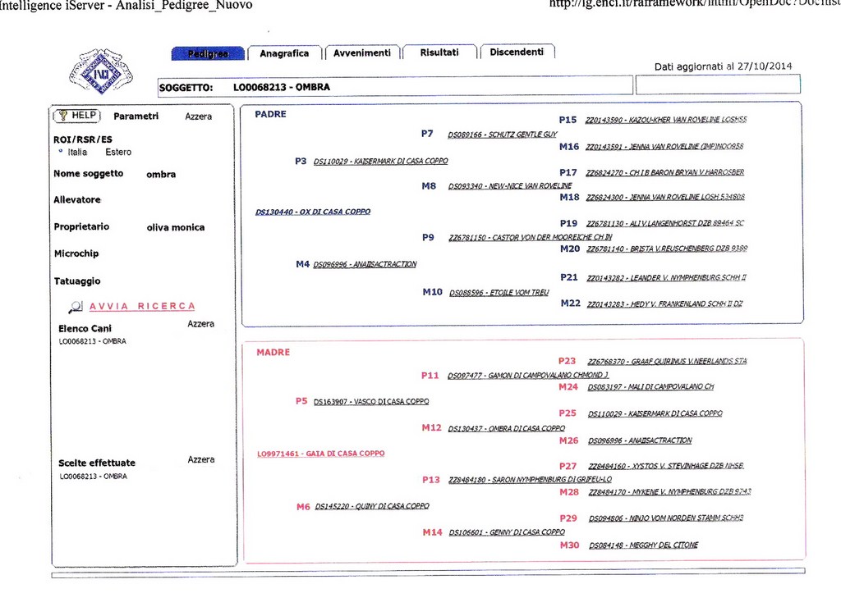Click the SOGGETTO field LO0068213 - OMBRA

pos(395,87)
